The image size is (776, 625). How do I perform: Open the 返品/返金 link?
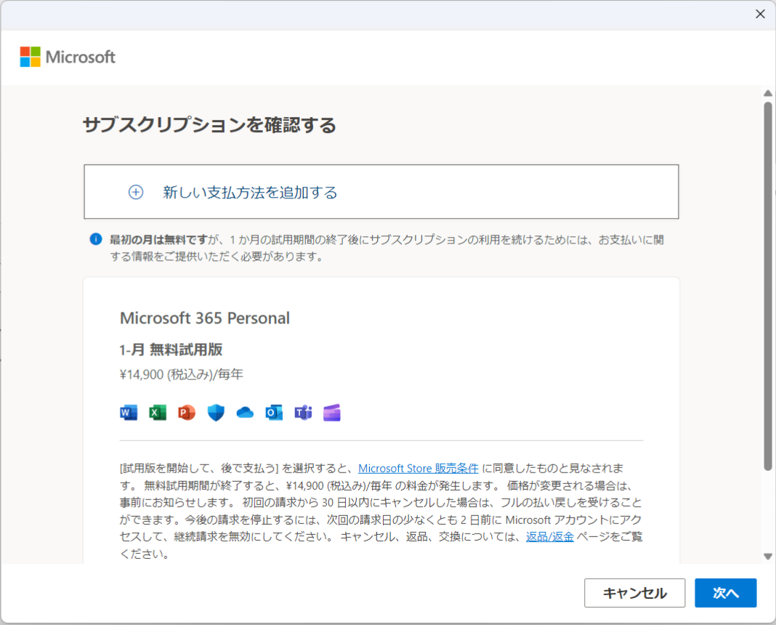click(x=550, y=536)
